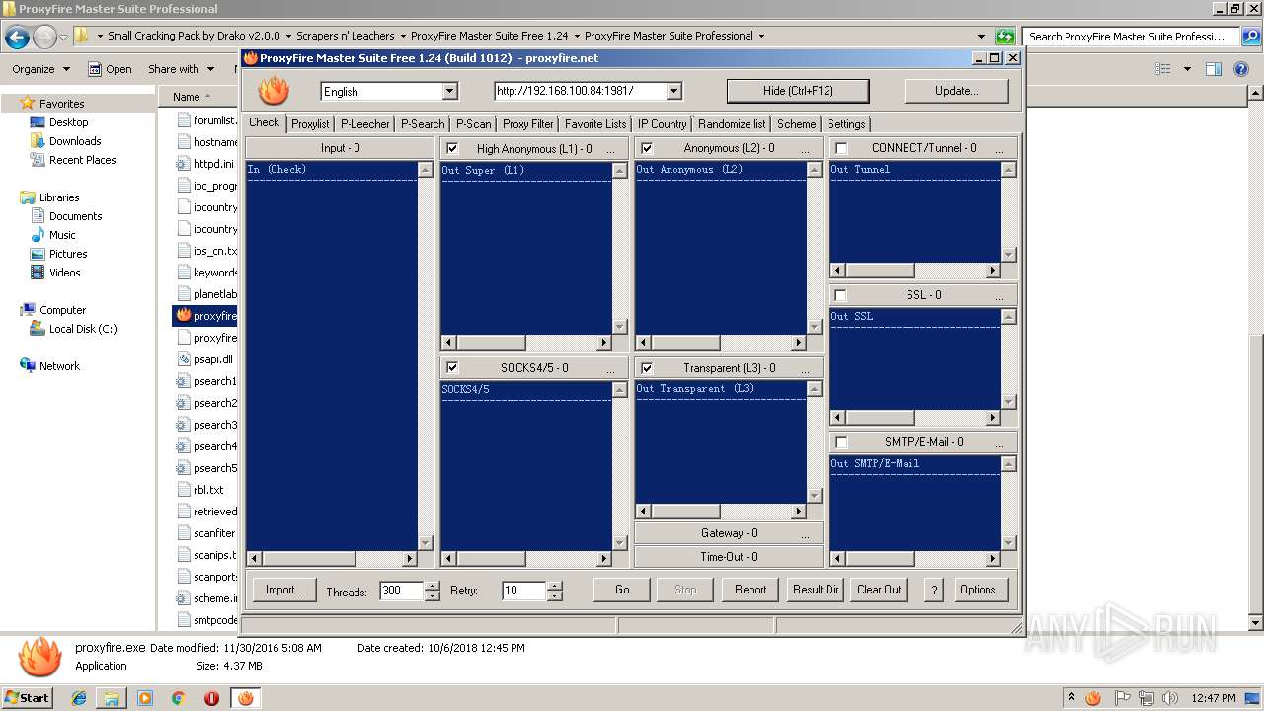Toggle High Anonymous (L1) checkbox
The image size is (1264, 711).
[x=452, y=148]
